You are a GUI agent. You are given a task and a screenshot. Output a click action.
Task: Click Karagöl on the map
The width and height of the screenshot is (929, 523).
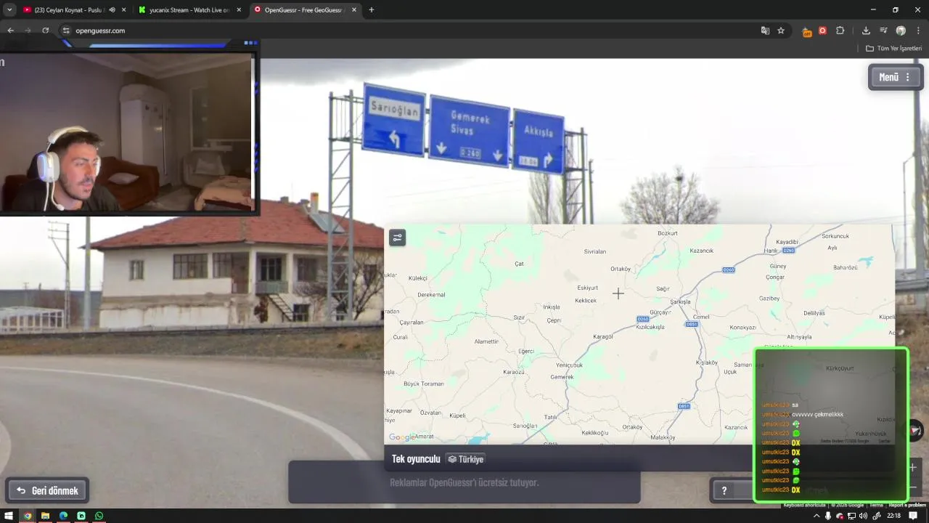click(603, 336)
